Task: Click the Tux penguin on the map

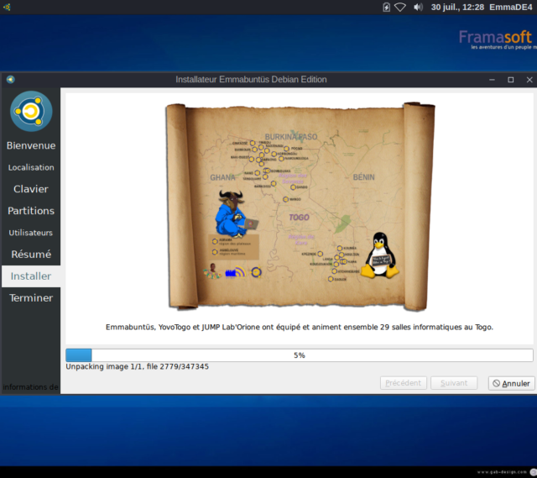Action: (380, 255)
